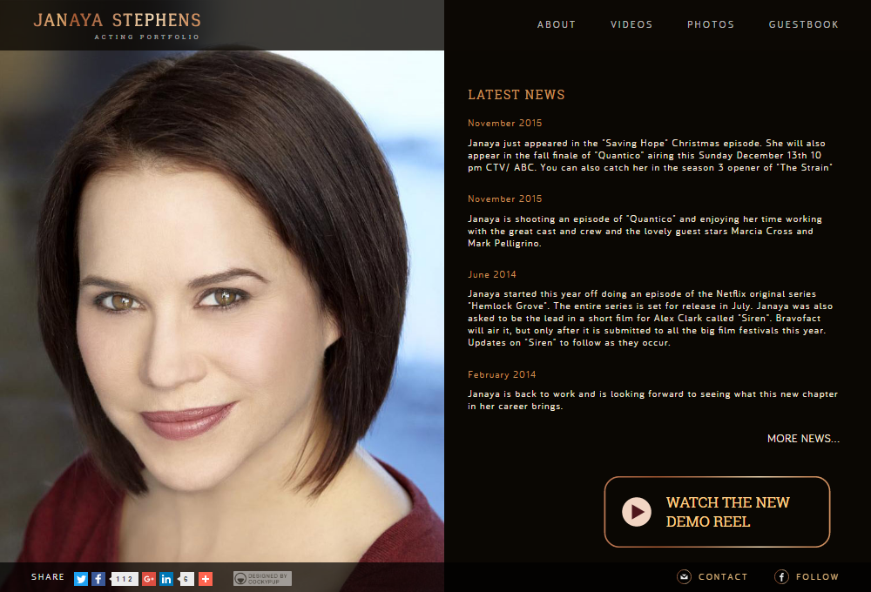Click the Janaya Stephens site logo
The width and height of the screenshot is (871, 592).
point(118,25)
